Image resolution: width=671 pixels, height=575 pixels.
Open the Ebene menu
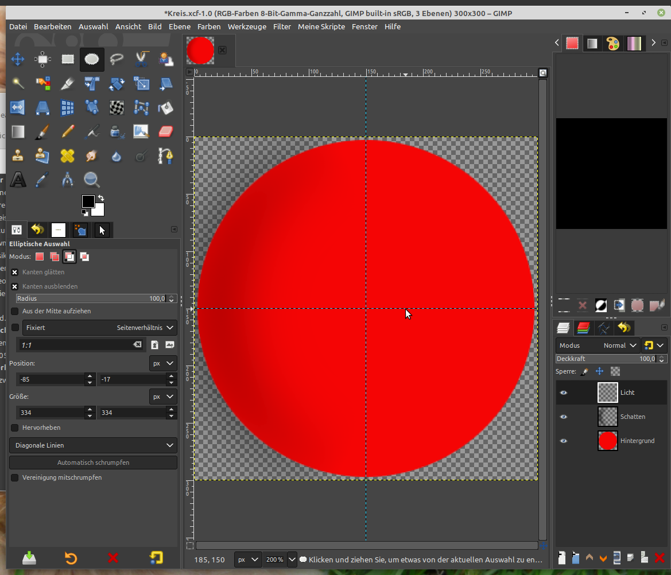coord(180,26)
